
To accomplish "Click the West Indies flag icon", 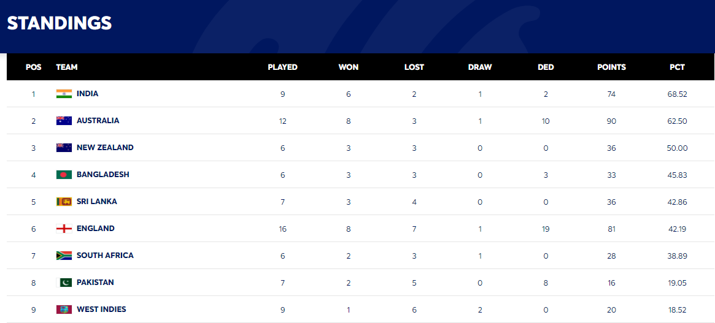I will click(64, 310).
